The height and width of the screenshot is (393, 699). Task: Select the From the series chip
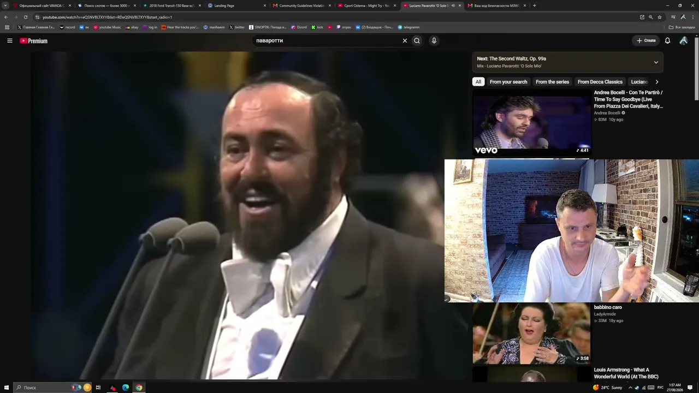pyautogui.click(x=552, y=82)
